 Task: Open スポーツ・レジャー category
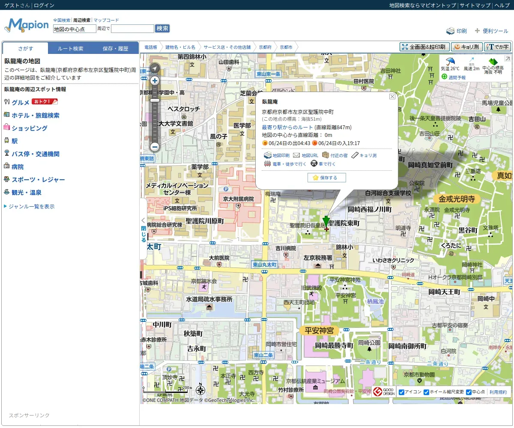[x=39, y=179]
